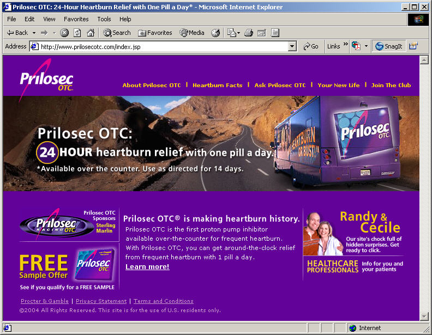Open the Procter & Gamble footer link
Image resolution: width=432 pixels, height=335 pixels.
pos(45,301)
